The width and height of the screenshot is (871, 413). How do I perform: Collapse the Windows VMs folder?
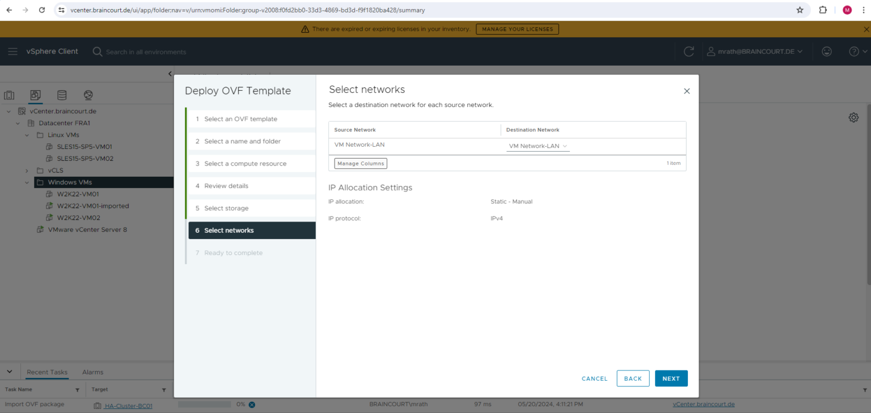27,182
